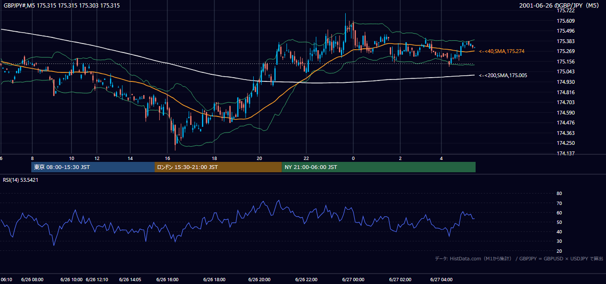
Task: Click the HistData.com data source note
Action: tap(519, 258)
